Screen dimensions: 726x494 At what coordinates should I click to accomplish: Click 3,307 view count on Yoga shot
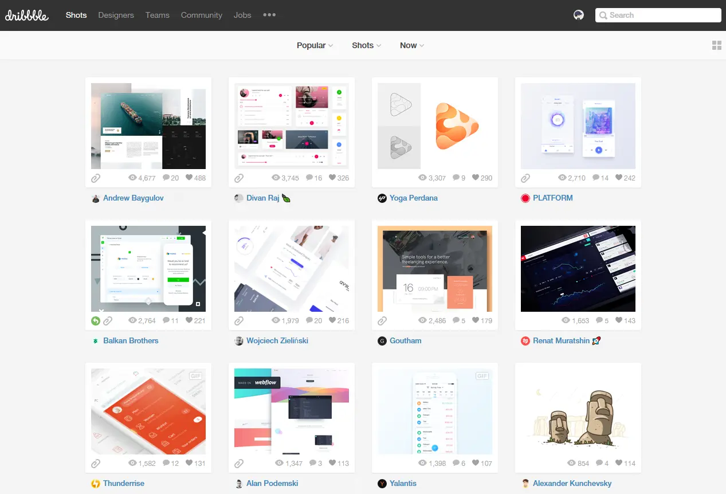pos(433,178)
